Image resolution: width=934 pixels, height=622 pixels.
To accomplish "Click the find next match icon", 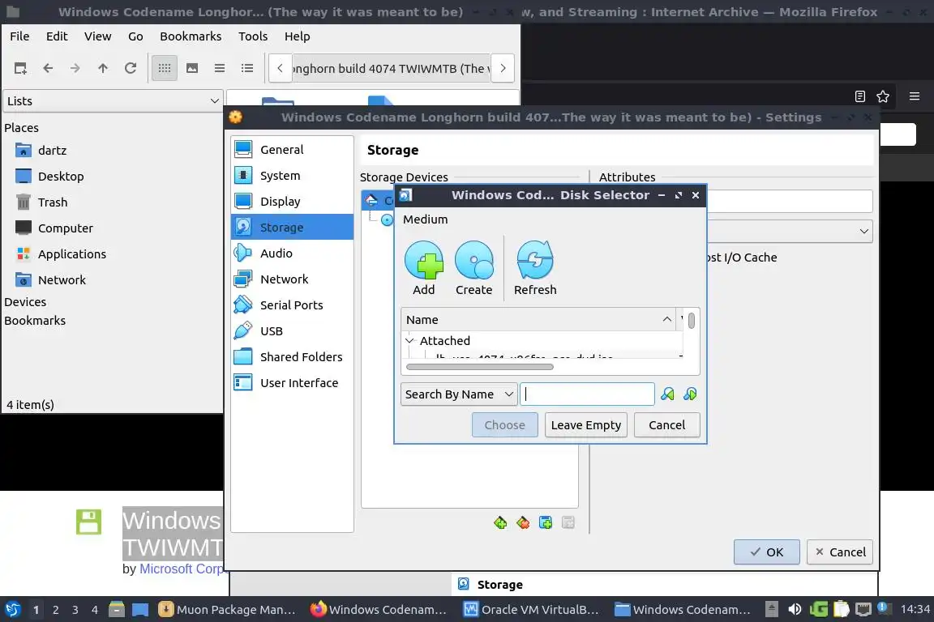I will click(x=690, y=394).
